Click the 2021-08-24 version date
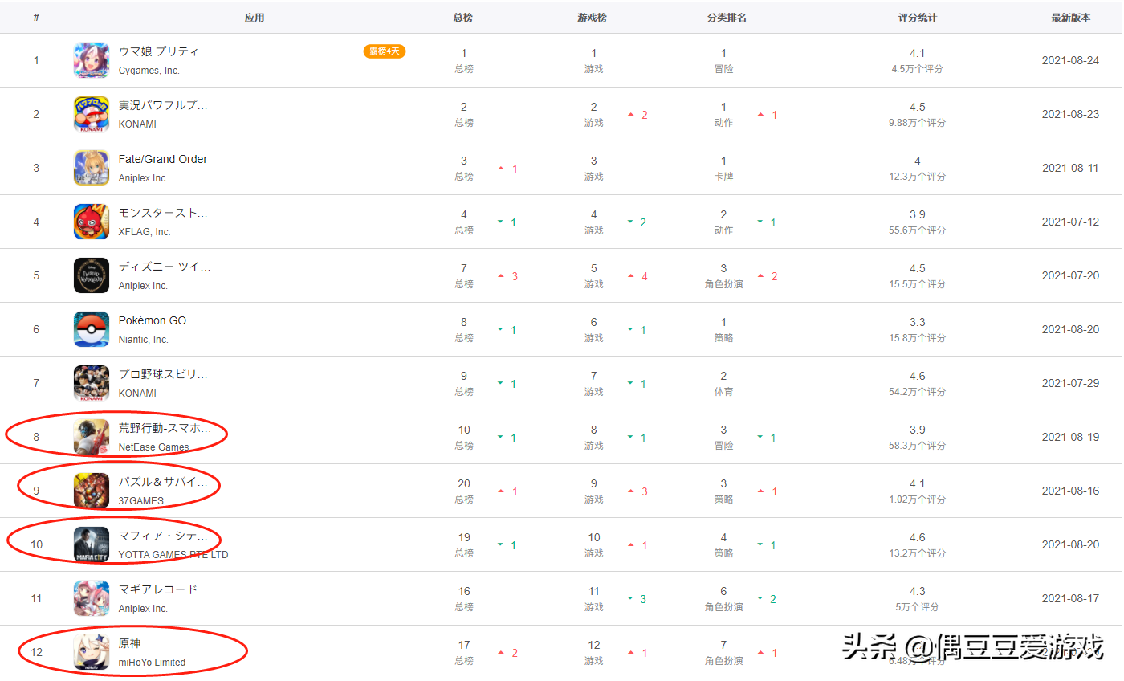Screen dimensions: 1124x681 click(1071, 60)
